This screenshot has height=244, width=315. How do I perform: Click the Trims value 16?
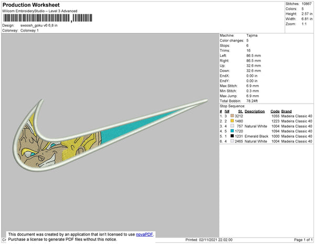click(248, 50)
